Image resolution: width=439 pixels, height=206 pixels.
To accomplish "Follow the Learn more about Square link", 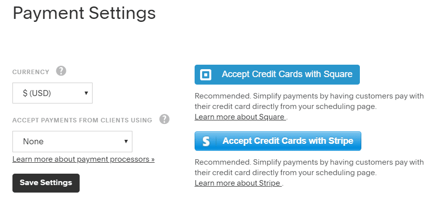I will tap(240, 117).
